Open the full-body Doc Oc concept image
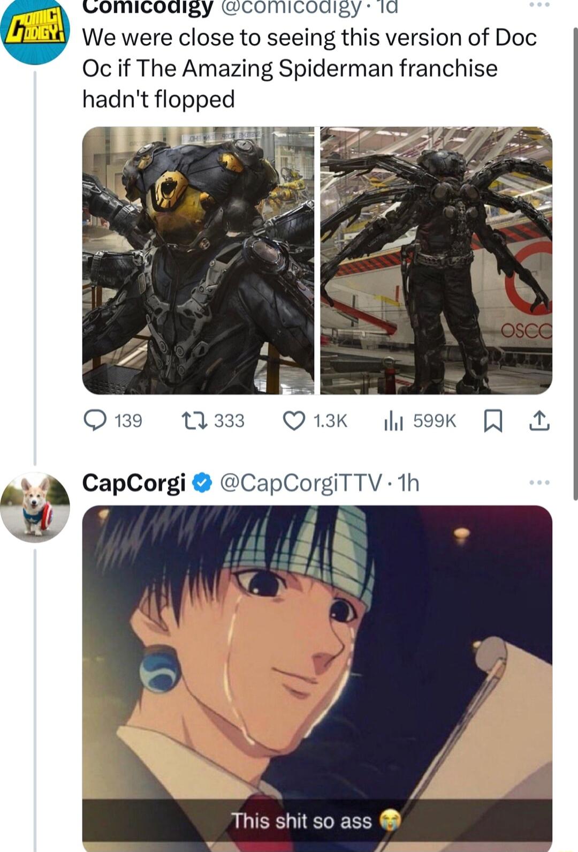 pos(436,260)
